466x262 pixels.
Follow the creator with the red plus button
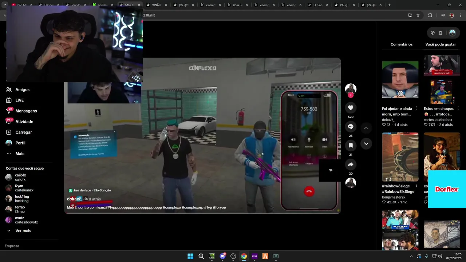click(351, 95)
